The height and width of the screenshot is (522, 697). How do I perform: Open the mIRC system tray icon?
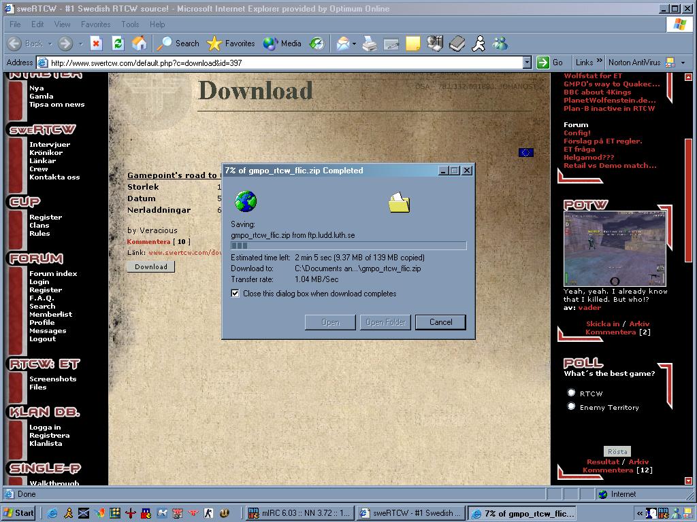point(664,514)
